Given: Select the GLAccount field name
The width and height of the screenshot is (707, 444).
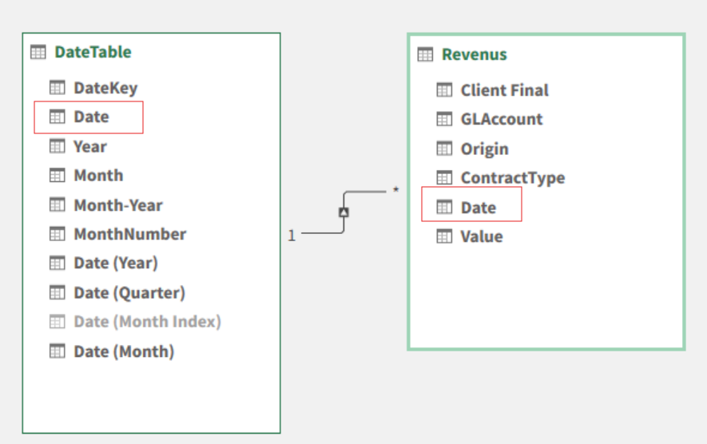Looking at the screenshot, I should 502,119.
